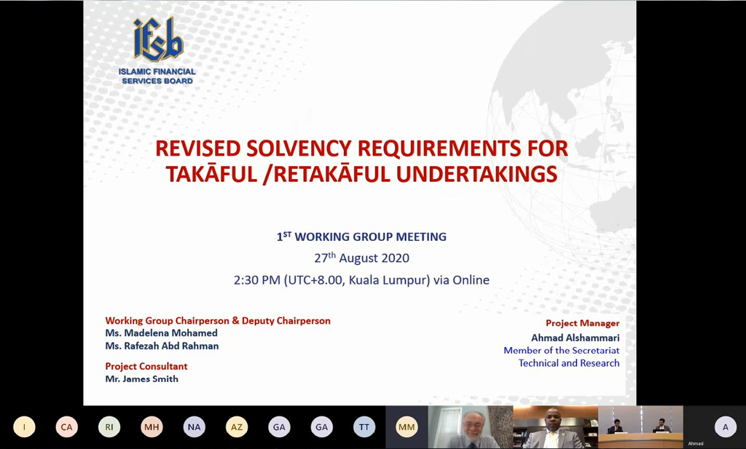Click the 2:30 PM Kuala Lumpur time line
This screenshot has width=746, height=449.
point(361,280)
